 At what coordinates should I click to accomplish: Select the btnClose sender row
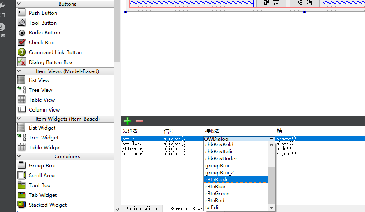click(x=132, y=144)
